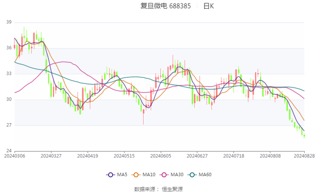The height and width of the screenshot is (193, 317).
Task: Select the 20240306 date axis label
Action: click(15, 156)
